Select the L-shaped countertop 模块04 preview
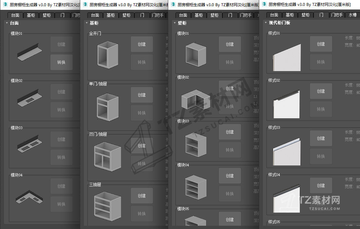Image resolution: width=360 pixels, height=229 pixels. pos(29,197)
